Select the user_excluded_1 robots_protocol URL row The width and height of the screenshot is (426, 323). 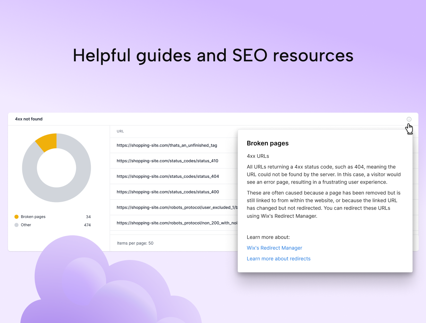coord(174,207)
